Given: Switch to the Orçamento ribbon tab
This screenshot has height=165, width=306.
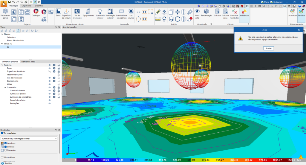Looking at the screenshot, I should [26, 6].
